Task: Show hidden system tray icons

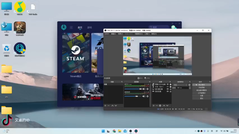Action: [195, 131]
